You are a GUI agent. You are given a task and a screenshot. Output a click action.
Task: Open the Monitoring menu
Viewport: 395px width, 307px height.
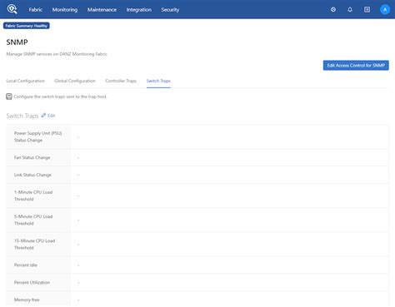pyautogui.click(x=65, y=10)
